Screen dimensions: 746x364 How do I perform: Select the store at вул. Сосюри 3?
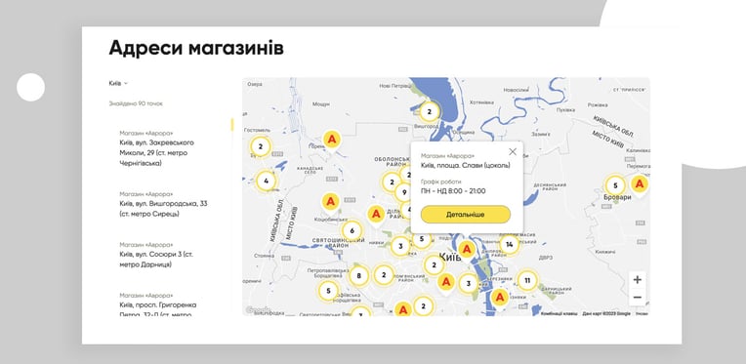click(x=156, y=255)
